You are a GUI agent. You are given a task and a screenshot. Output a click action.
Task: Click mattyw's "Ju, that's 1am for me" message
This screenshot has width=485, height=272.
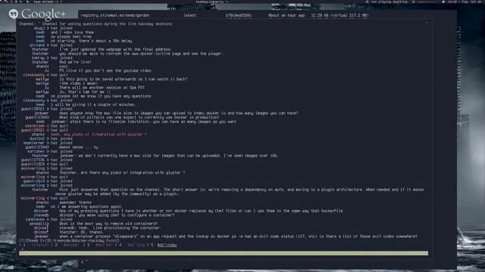coord(84,92)
